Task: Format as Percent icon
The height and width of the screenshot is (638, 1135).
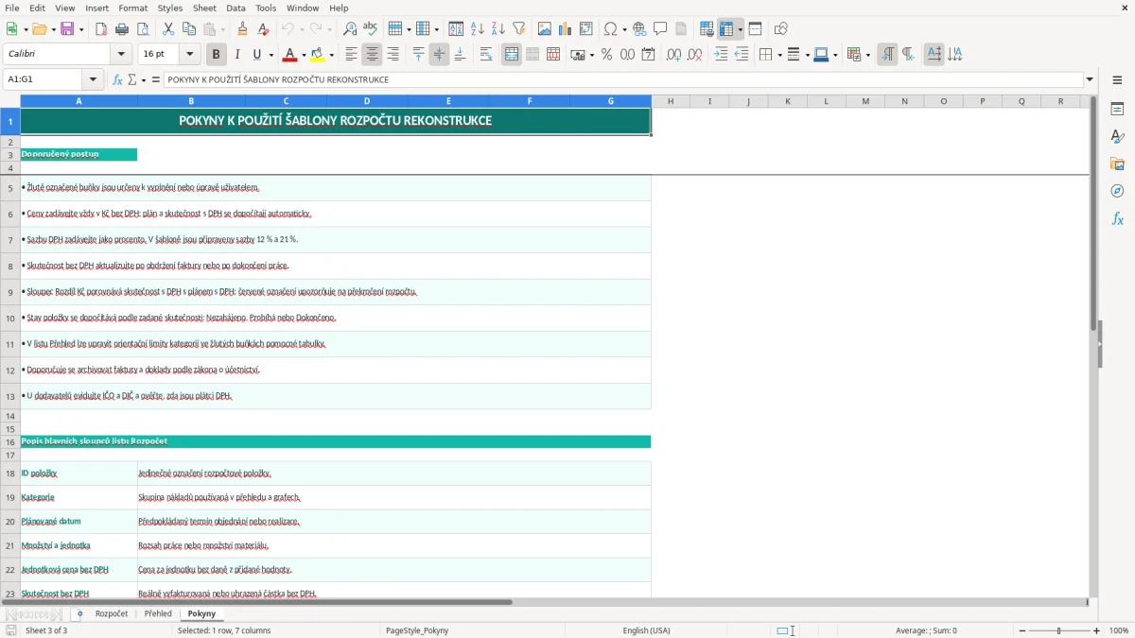Action: pos(607,55)
